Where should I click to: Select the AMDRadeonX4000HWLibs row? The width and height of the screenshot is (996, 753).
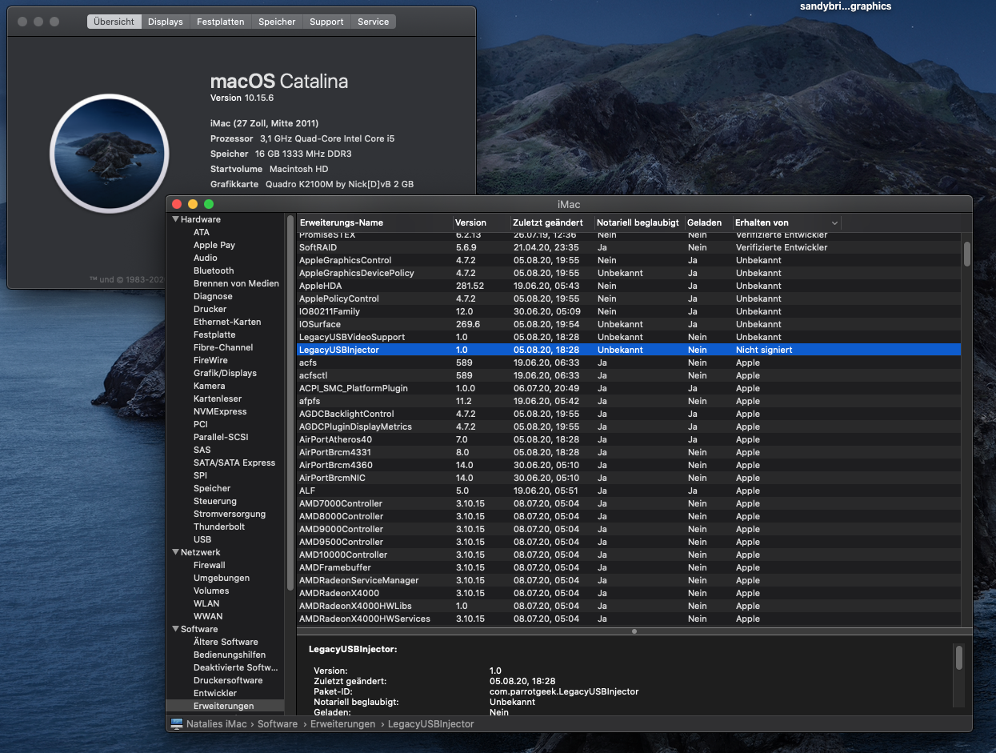click(629, 606)
